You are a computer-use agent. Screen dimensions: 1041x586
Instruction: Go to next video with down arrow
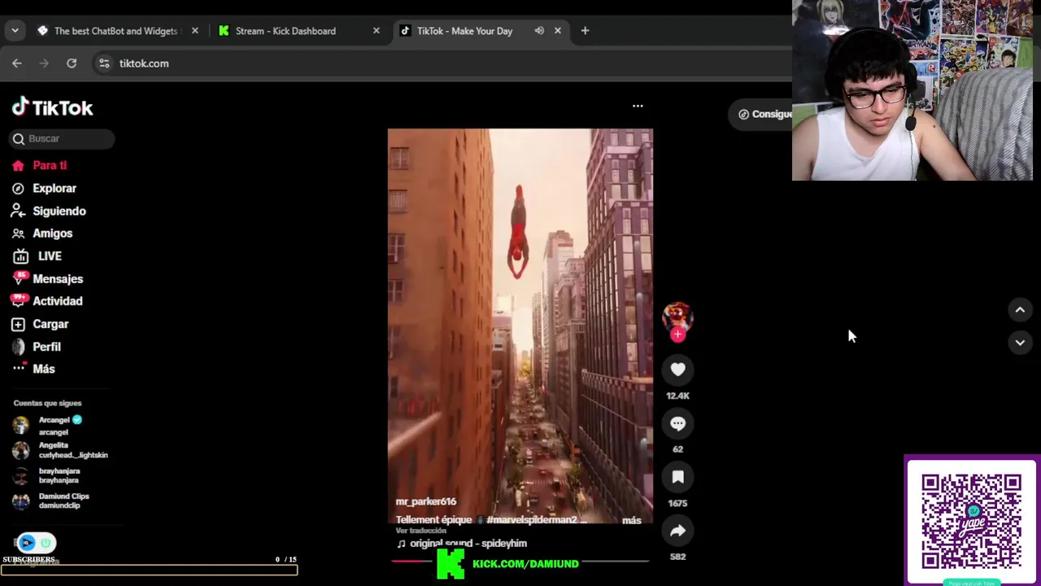pyautogui.click(x=1020, y=343)
